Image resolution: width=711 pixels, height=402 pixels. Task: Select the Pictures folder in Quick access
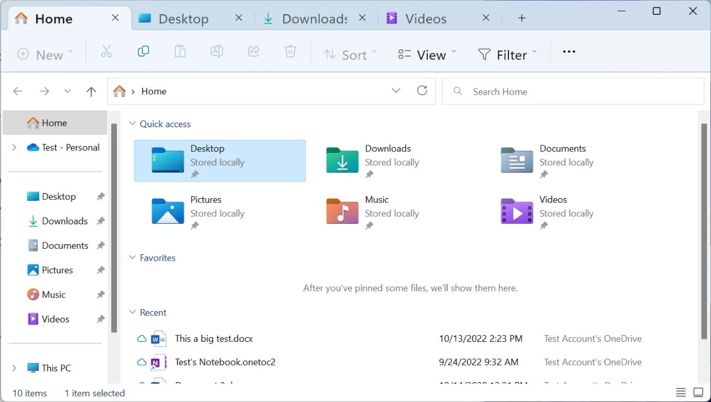click(x=220, y=212)
